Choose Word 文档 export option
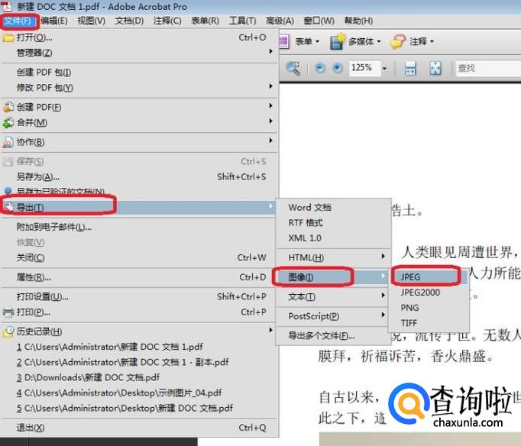 click(x=309, y=207)
